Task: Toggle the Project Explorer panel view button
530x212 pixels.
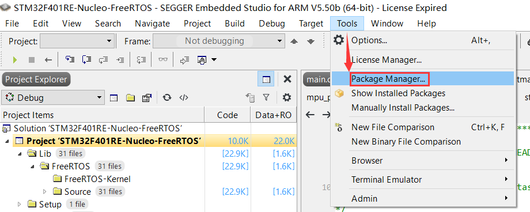Action: pos(266,79)
